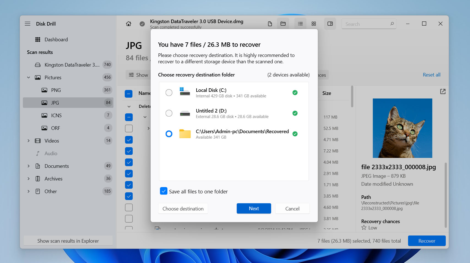Click the Archives icon in sidebar
470x263 pixels.
tap(38, 179)
